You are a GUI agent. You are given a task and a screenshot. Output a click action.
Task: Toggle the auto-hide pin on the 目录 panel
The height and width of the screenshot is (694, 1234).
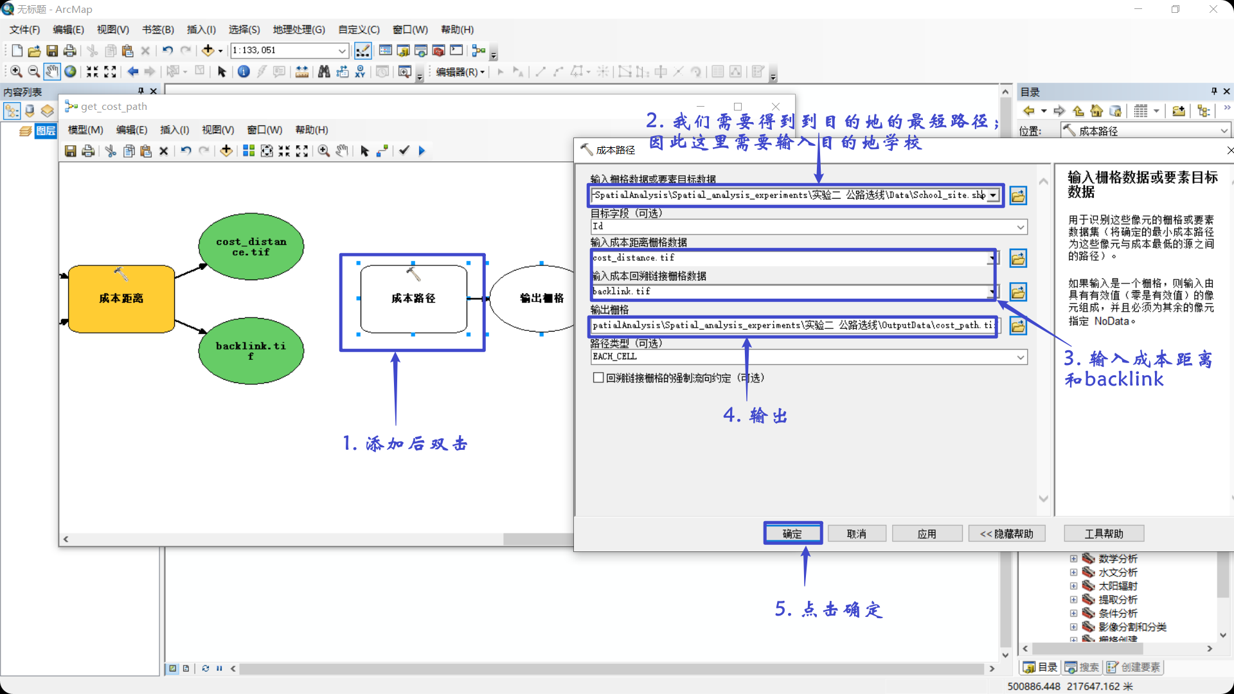(x=1213, y=91)
